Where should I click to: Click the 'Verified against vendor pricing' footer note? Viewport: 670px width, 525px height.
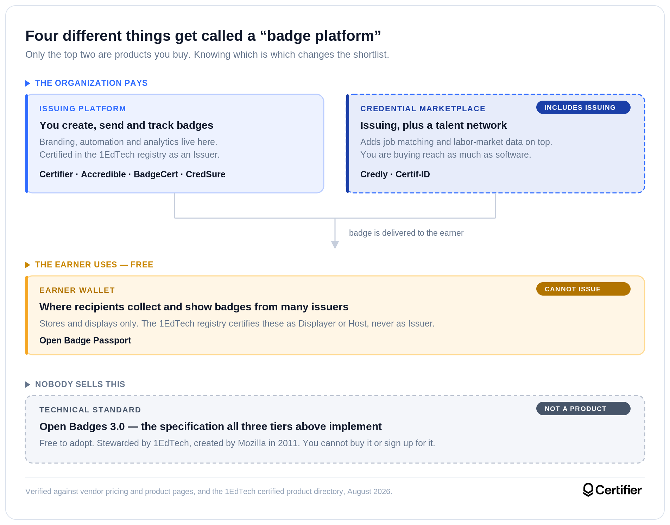[x=209, y=492]
